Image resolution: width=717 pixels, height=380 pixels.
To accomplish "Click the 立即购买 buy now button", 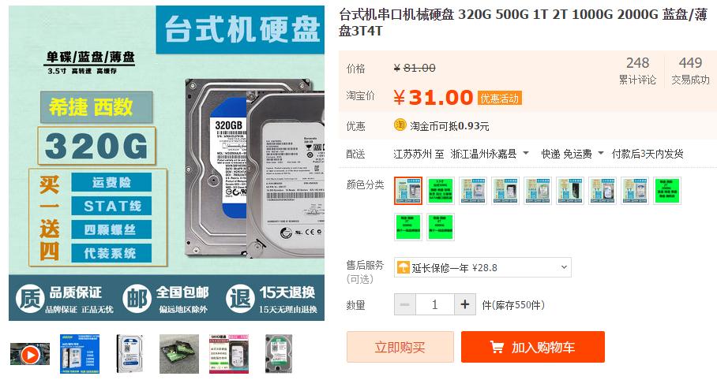I will tap(400, 347).
